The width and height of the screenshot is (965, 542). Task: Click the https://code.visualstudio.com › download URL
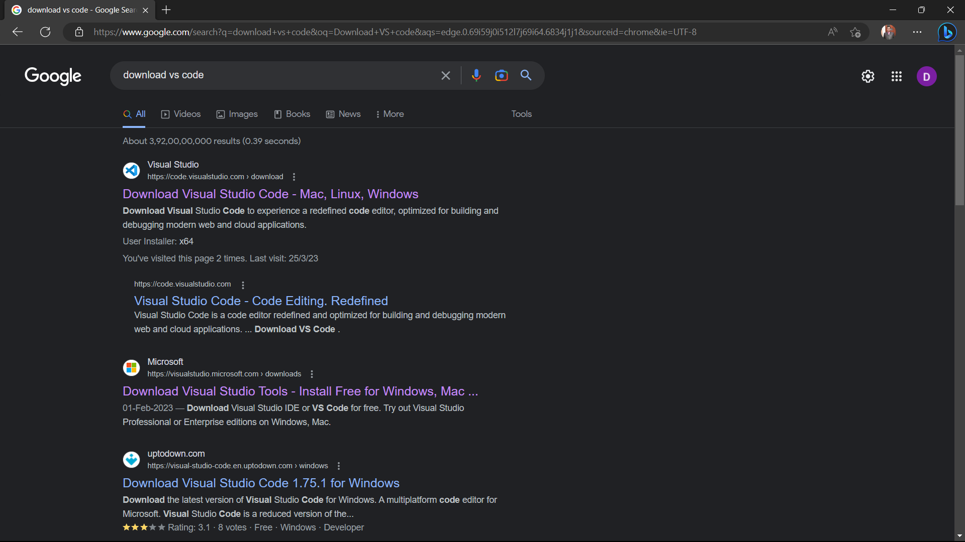(215, 177)
